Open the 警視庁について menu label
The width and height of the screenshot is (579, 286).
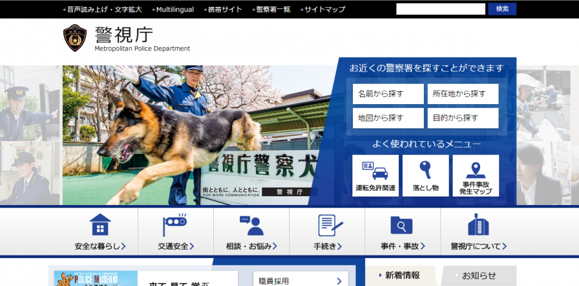pos(476,247)
